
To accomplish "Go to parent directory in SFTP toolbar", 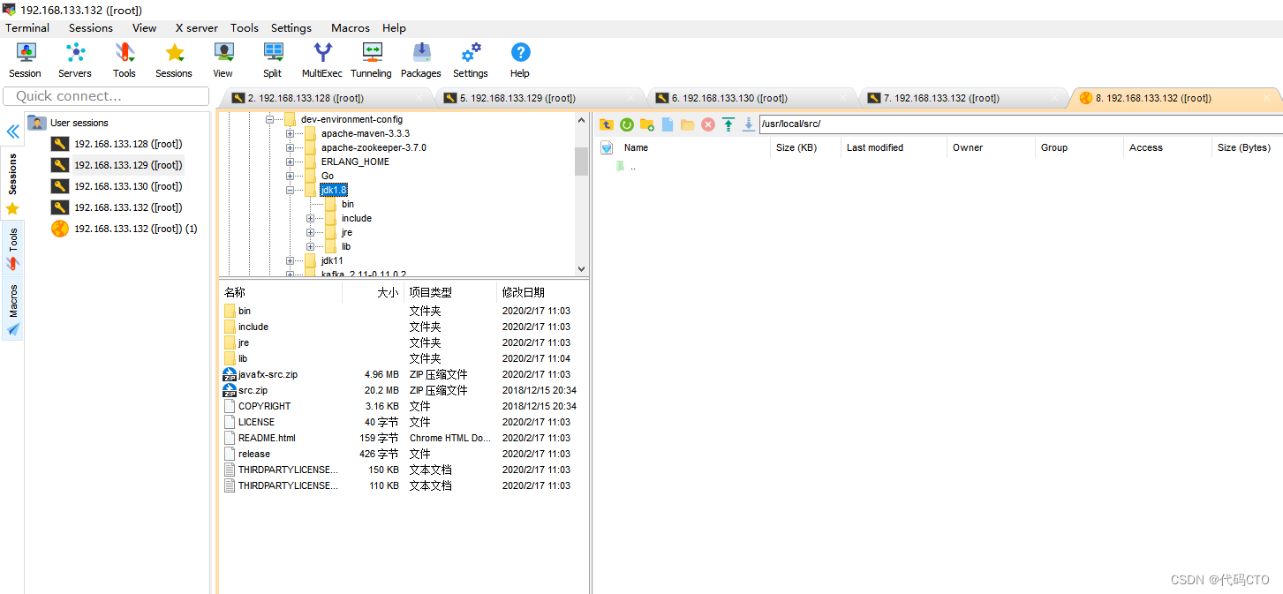I will tap(607, 124).
